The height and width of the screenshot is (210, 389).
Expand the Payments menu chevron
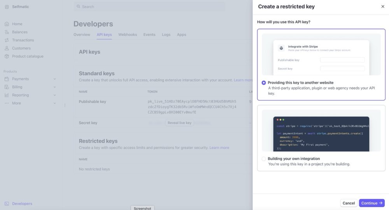point(54,79)
